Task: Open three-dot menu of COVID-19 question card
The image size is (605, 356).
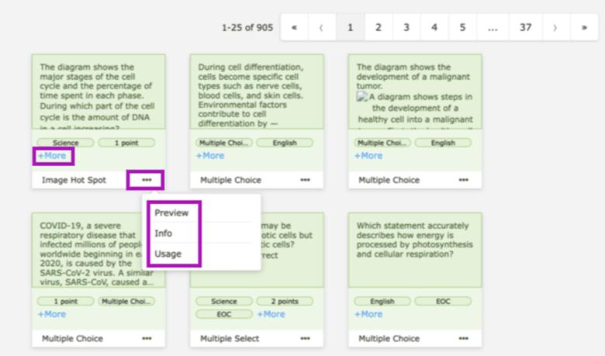Action: click(147, 339)
